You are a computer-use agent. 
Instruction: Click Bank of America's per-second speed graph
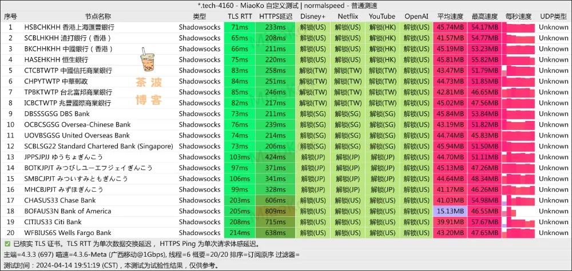[518, 211]
